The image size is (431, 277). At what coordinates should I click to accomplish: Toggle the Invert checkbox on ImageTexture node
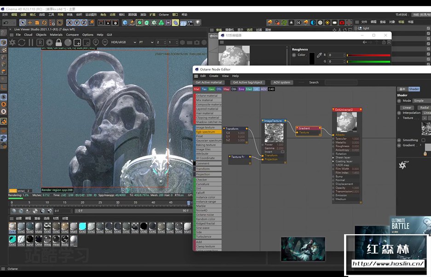(282, 151)
